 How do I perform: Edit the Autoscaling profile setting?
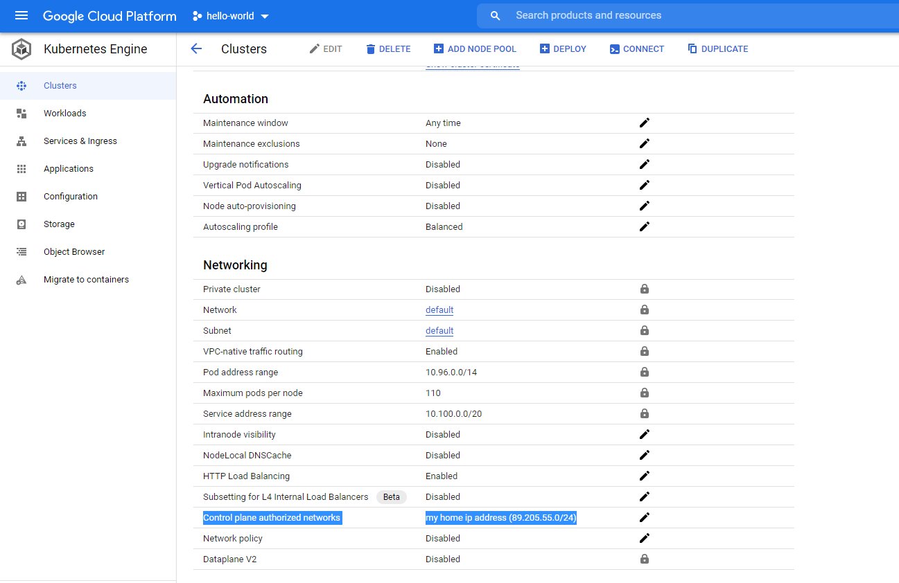click(x=644, y=226)
